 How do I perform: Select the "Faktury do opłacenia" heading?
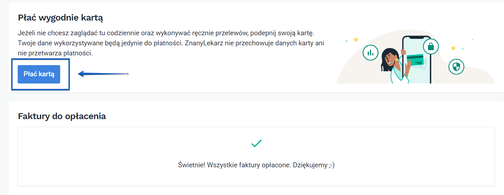[x=62, y=116]
